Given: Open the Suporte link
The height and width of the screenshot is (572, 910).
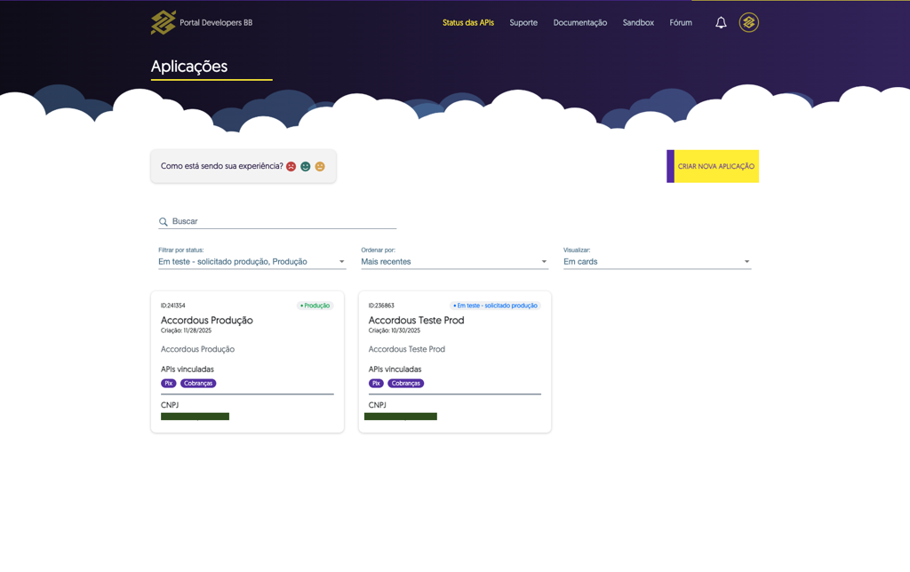Looking at the screenshot, I should point(523,22).
